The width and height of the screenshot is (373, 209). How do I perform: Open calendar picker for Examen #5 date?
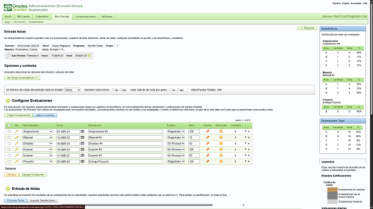pyautogui.click(x=83, y=156)
